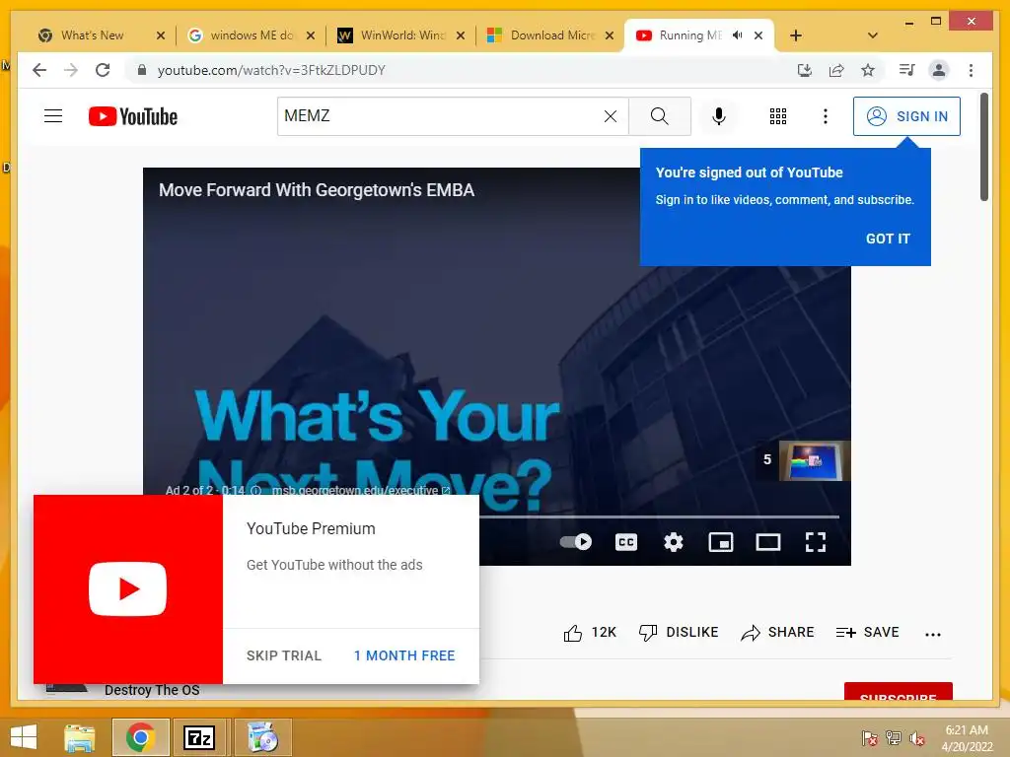Close the What's New tab
Screen dimensions: 1010x757
[161, 35]
